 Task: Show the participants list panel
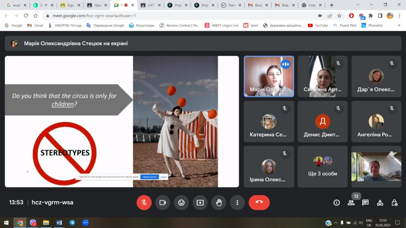pyautogui.click(x=351, y=203)
